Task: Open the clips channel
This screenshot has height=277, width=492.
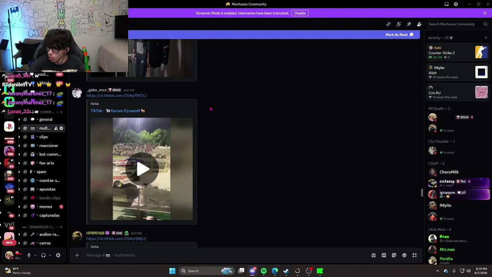Action: point(42,137)
